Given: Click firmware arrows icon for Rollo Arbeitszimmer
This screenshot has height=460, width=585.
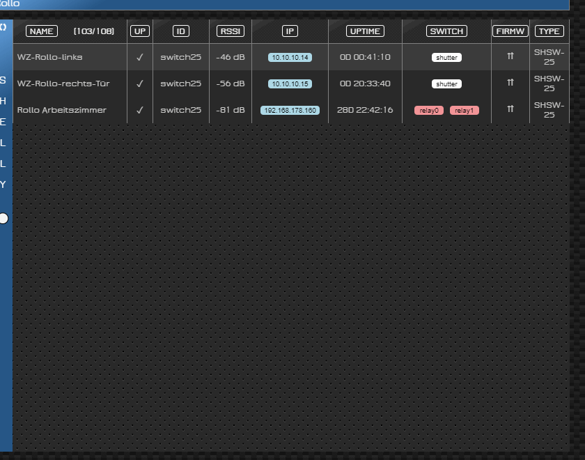Looking at the screenshot, I should tap(510, 110).
